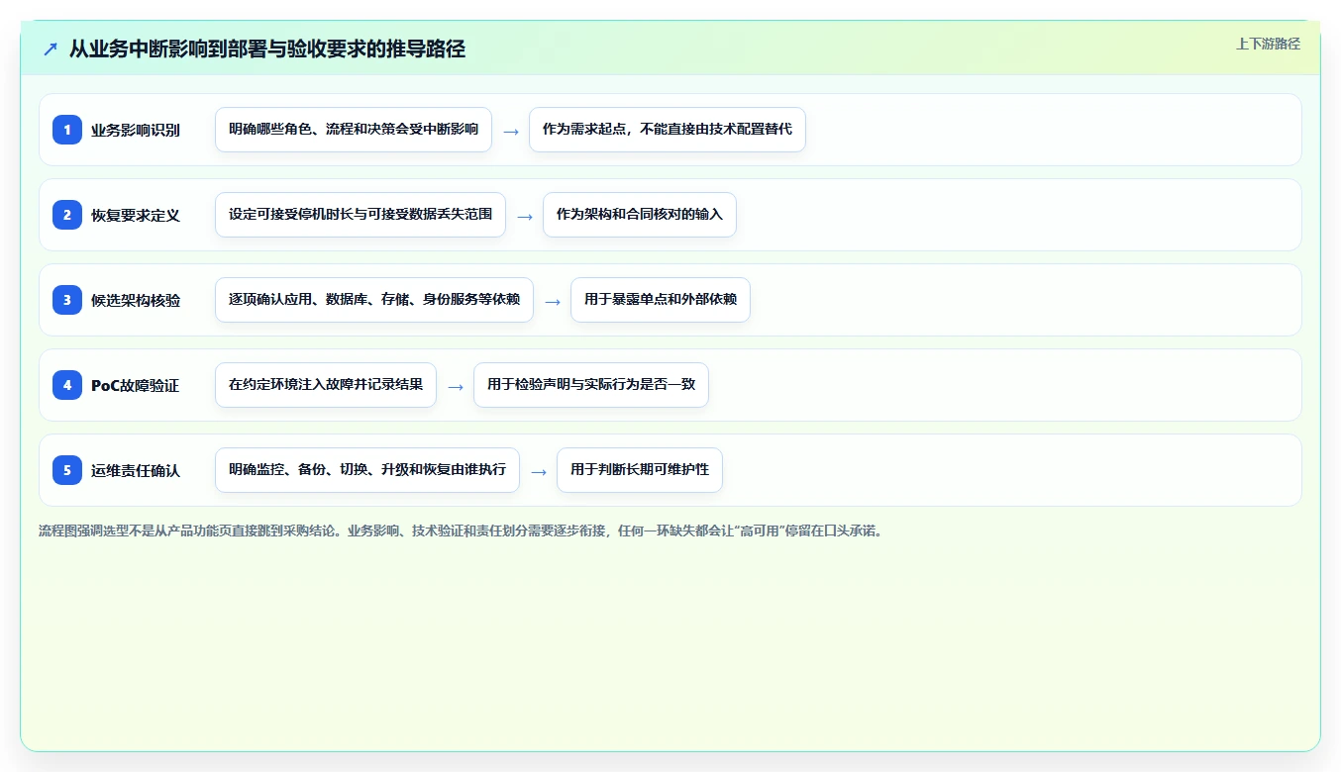This screenshot has width=1341, height=772.
Task: Click the arrow in the 候选架构核验 row
Action: coord(553,301)
